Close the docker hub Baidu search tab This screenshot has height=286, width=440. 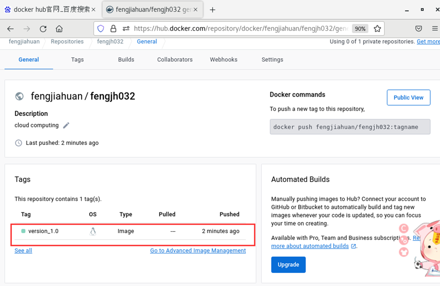(93, 10)
